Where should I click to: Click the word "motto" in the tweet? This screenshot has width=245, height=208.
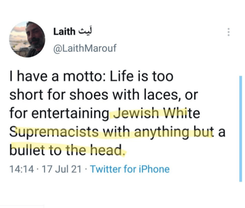[84, 77]
